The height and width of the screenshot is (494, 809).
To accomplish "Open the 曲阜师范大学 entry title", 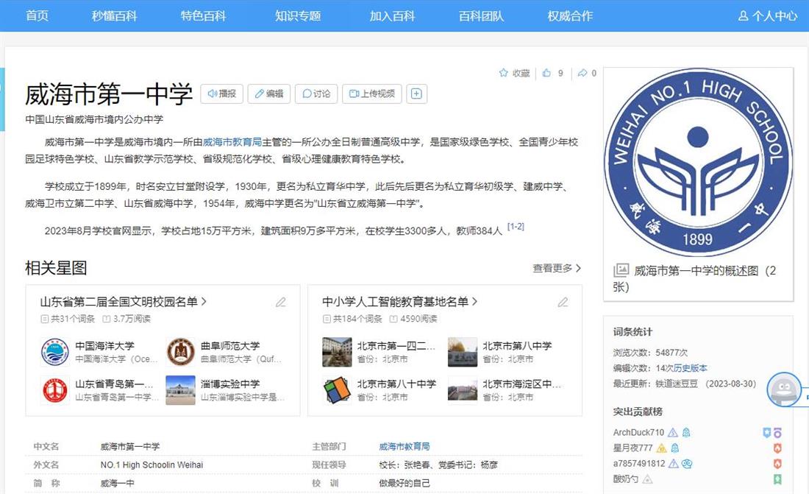I will point(230,346).
